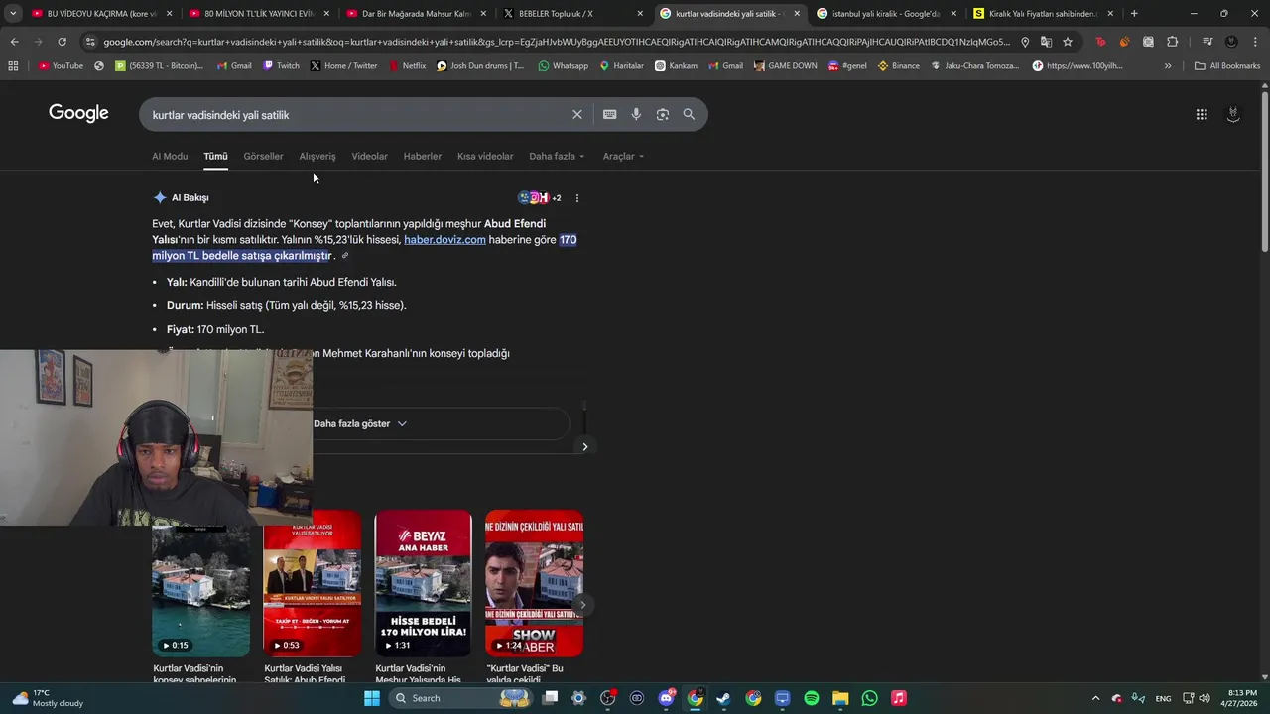Show hidden system tray icons chevron
1270x714 pixels.
pyautogui.click(x=1095, y=698)
